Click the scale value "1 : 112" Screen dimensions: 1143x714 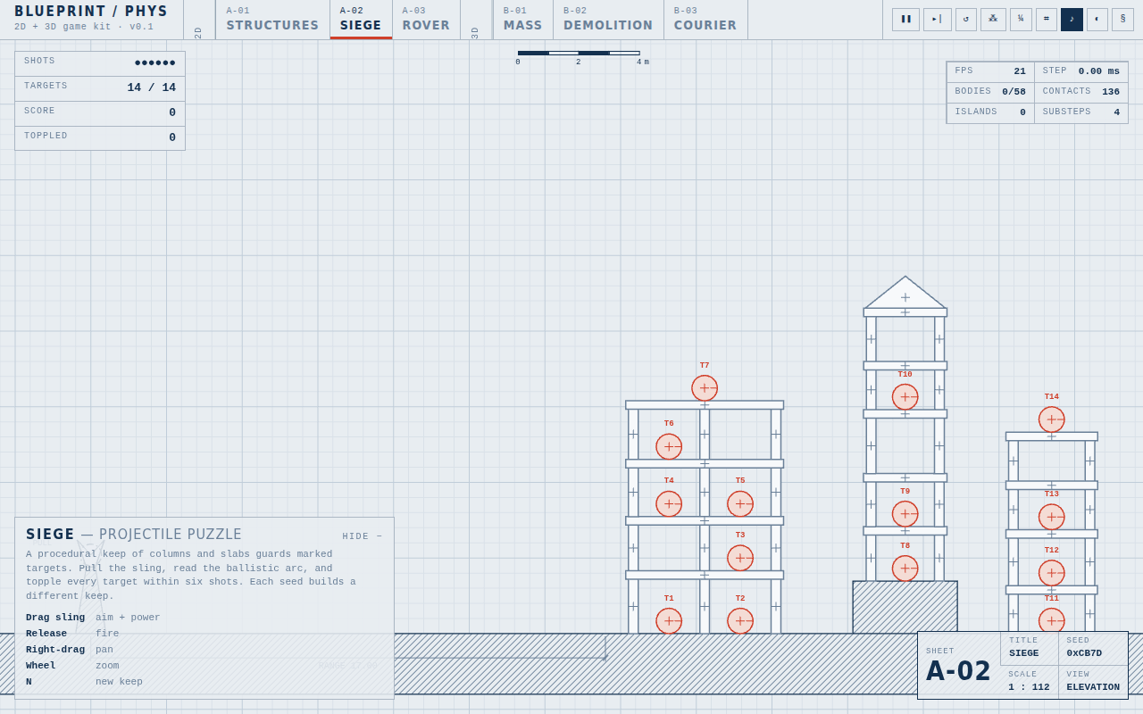pyautogui.click(x=1029, y=687)
